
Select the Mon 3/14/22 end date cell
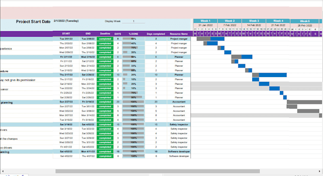pos(88,115)
